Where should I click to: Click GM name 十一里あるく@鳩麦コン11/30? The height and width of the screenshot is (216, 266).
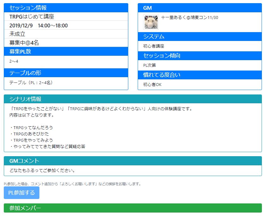tap(189, 17)
